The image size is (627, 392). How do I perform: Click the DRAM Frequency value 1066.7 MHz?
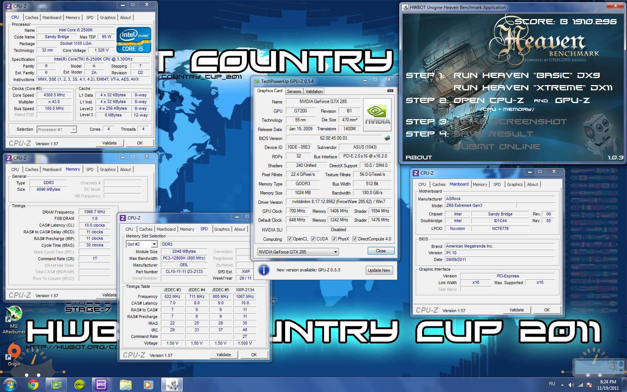(x=95, y=212)
